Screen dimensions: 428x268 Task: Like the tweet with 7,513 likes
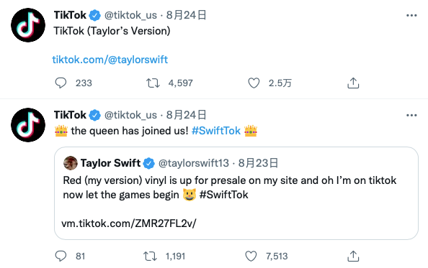pyautogui.click(x=251, y=256)
